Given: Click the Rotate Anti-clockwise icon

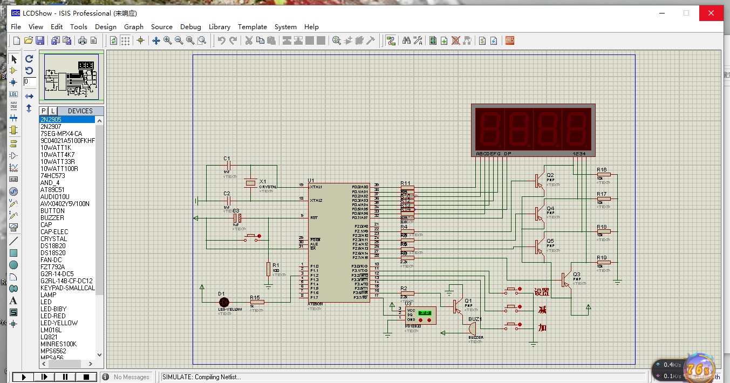Looking at the screenshot, I should coord(29,71).
